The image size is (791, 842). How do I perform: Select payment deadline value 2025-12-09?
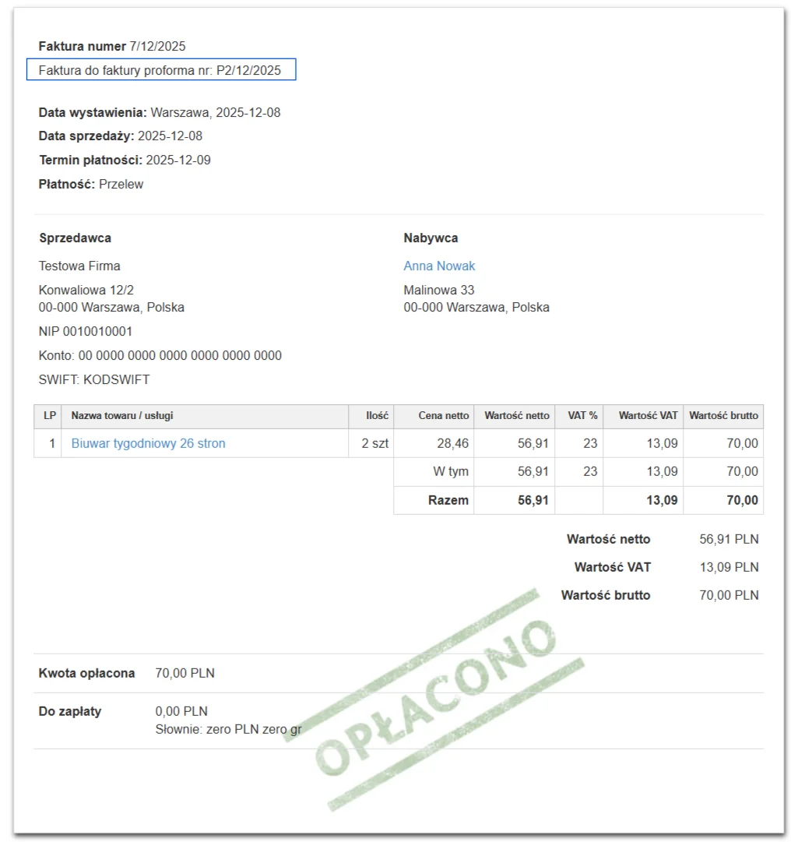[x=178, y=160]
